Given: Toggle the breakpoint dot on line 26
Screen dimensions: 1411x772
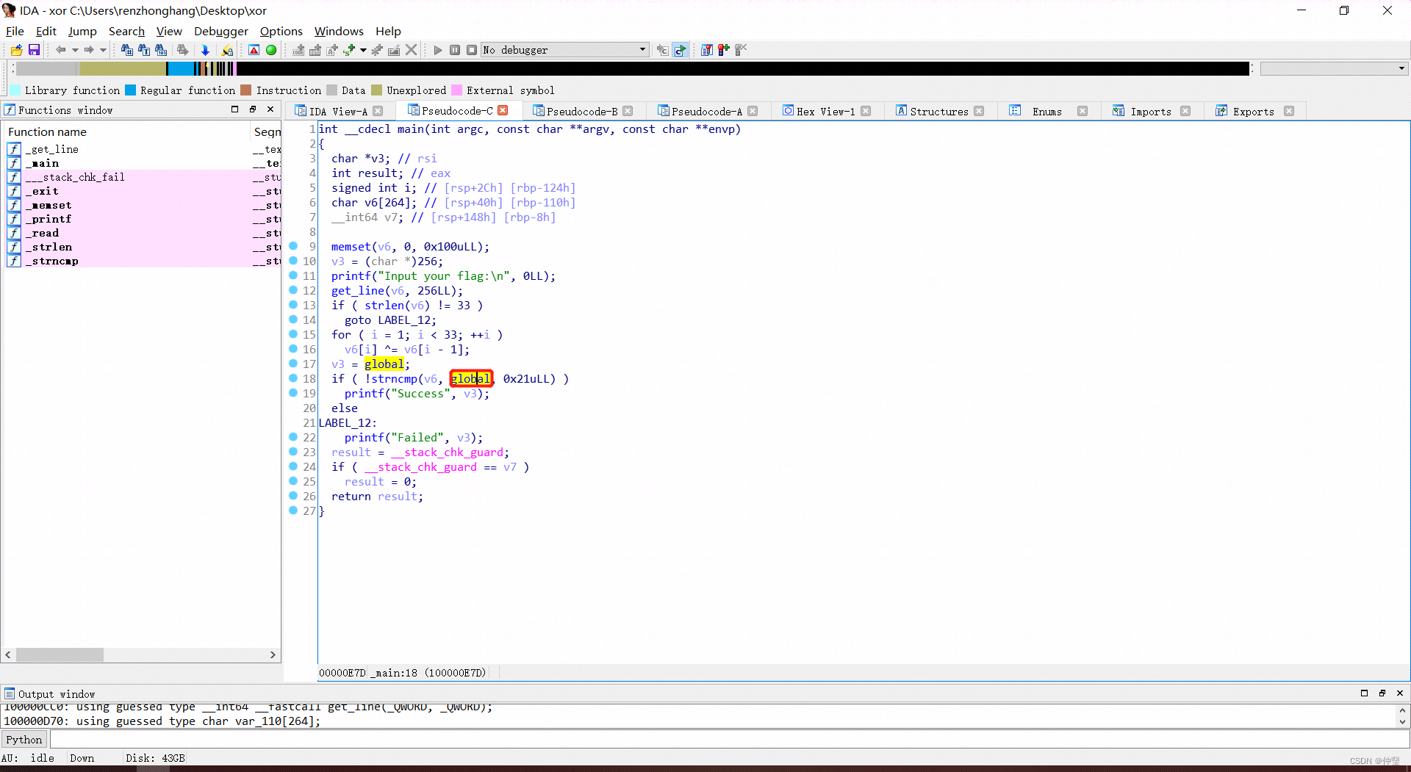Looking at the screenshot, I should coord(293,497).
